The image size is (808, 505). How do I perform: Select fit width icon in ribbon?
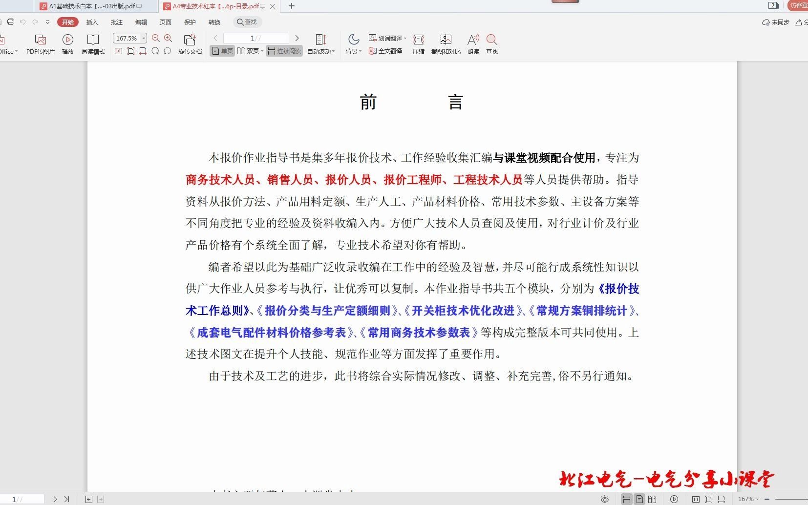[x=143, y=51]
